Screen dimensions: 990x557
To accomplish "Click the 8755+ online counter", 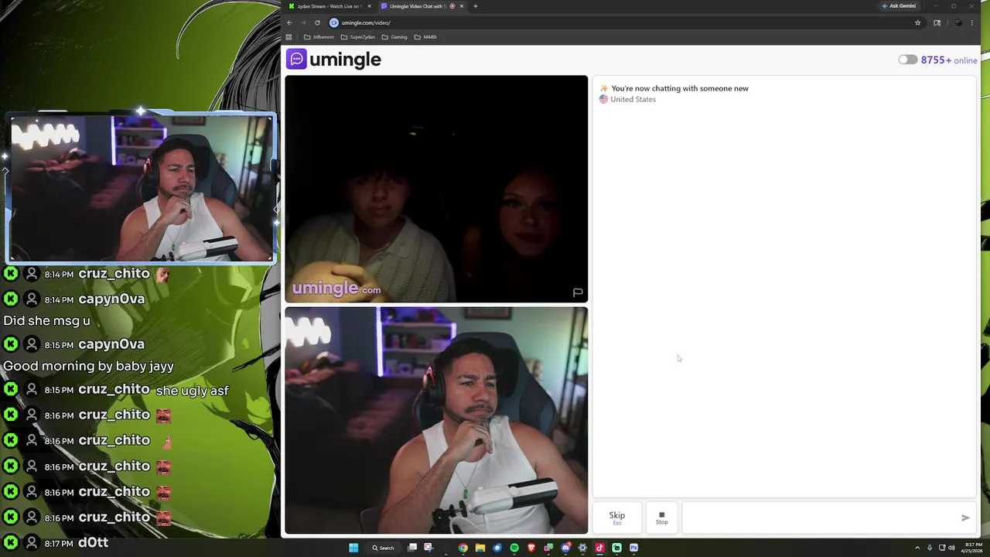I will coord(949,60).
